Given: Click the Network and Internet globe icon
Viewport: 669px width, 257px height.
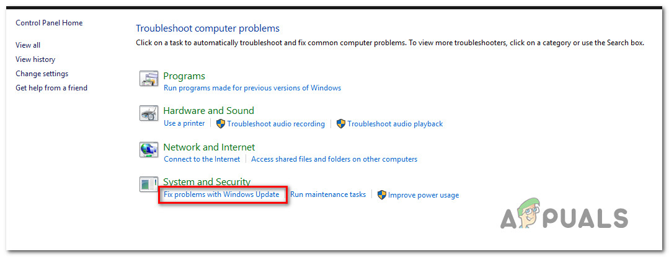Looking at the screenshot, I should (x=149, y=150).
